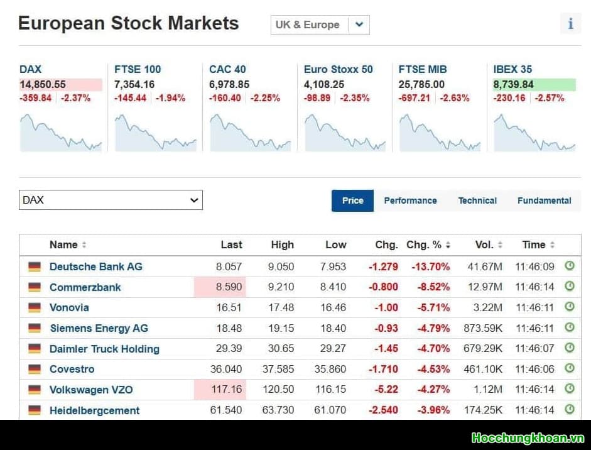Click the clock icon in Covestro row

tap(570, 368)
